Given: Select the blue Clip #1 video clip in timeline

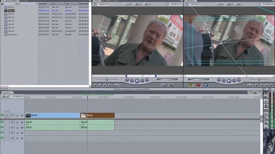Looking at the screenshot, I should coord(52,115).
